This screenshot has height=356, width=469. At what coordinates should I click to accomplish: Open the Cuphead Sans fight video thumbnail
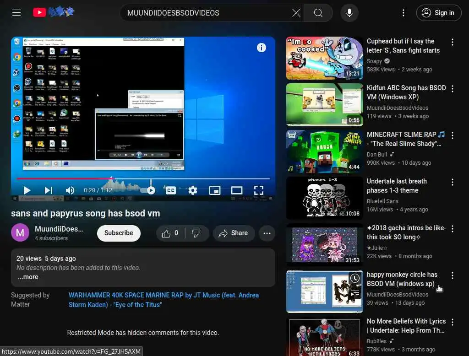325,58
